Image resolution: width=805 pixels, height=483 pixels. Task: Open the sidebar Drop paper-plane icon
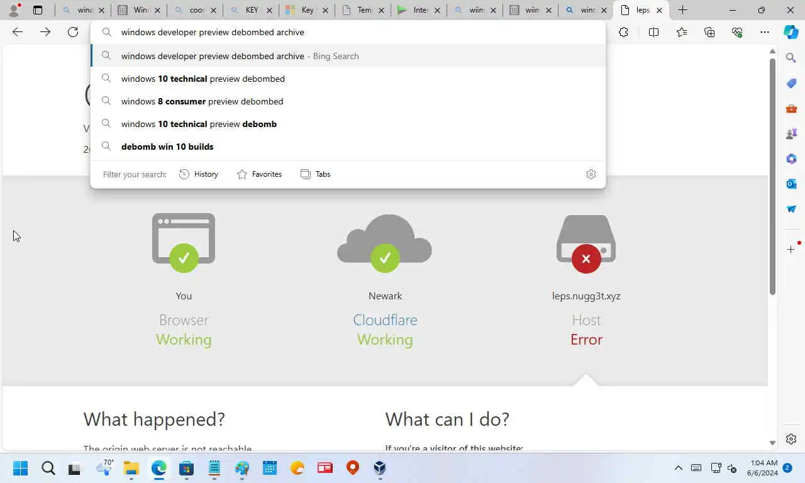point(791,209)
